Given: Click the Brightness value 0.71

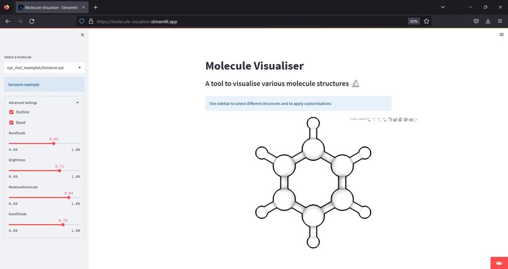Looking at the screenshot, I should (60, 167).
